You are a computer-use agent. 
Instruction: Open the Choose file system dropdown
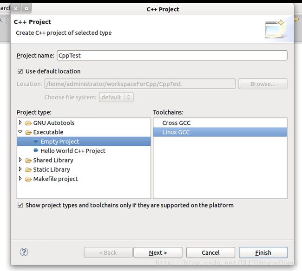tap(116, 97)
